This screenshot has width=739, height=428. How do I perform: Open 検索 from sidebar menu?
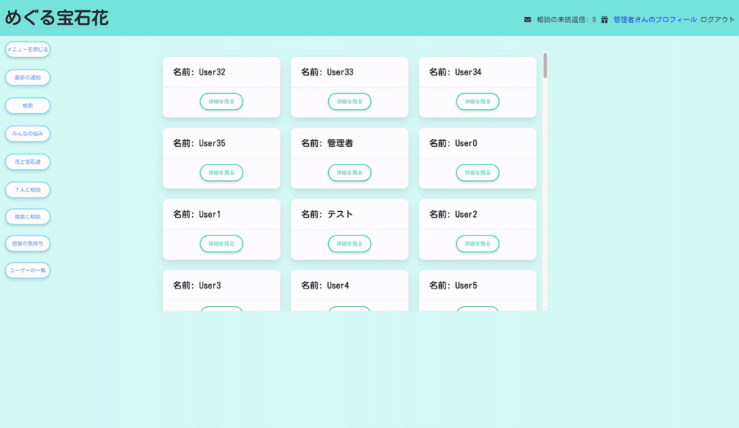click(27, 106)
